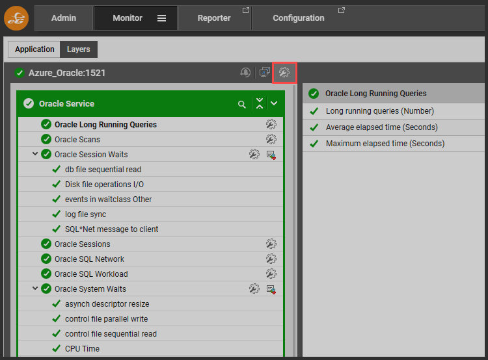Screen dimensions: 488x360
Task: Switch to the Configuration tab
Action: tap(299, 18)
